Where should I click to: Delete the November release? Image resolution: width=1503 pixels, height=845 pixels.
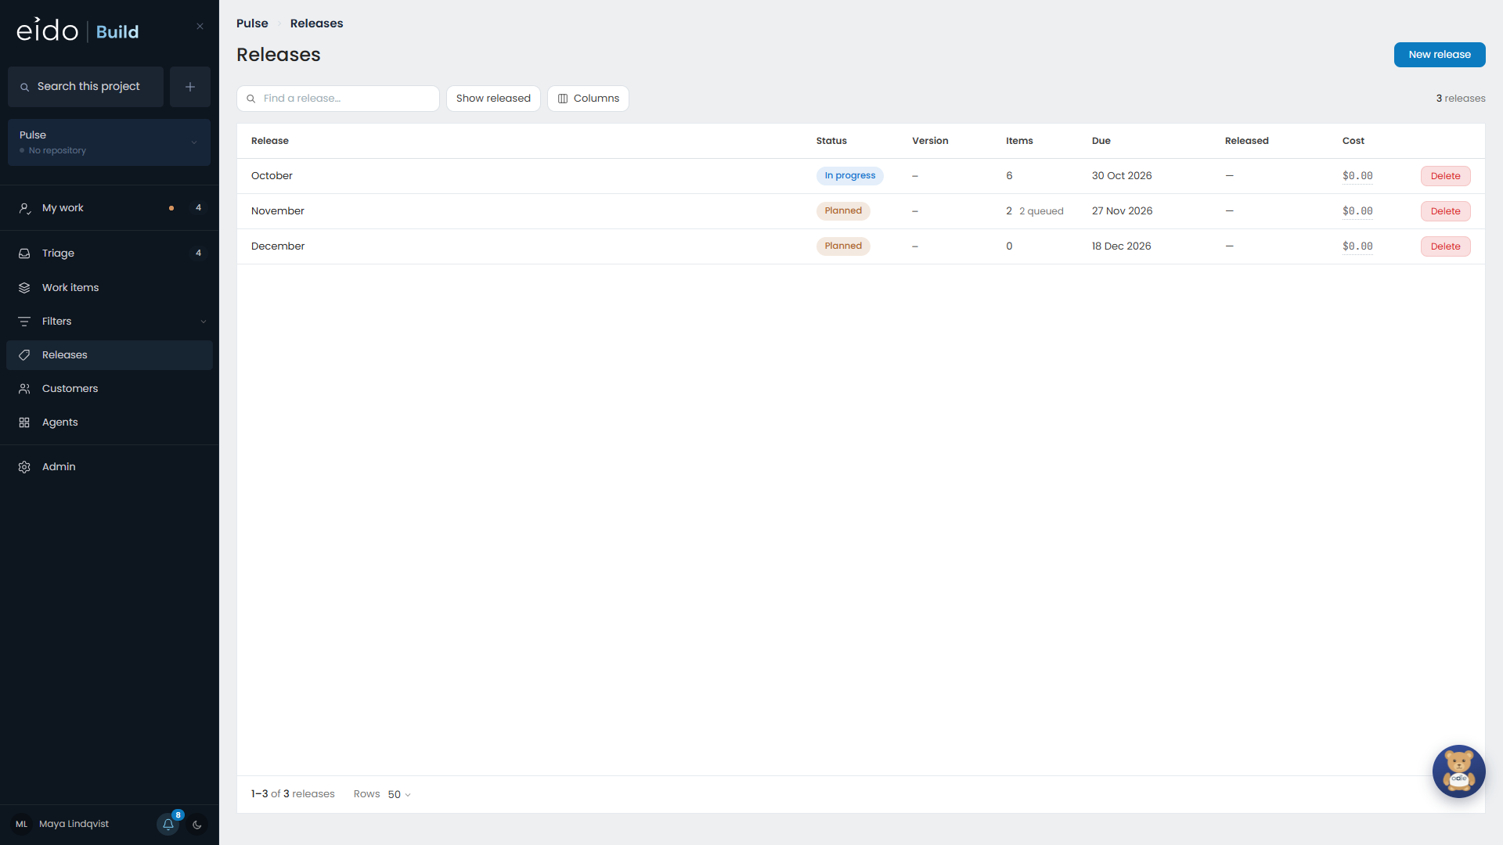pos(1445,211)
